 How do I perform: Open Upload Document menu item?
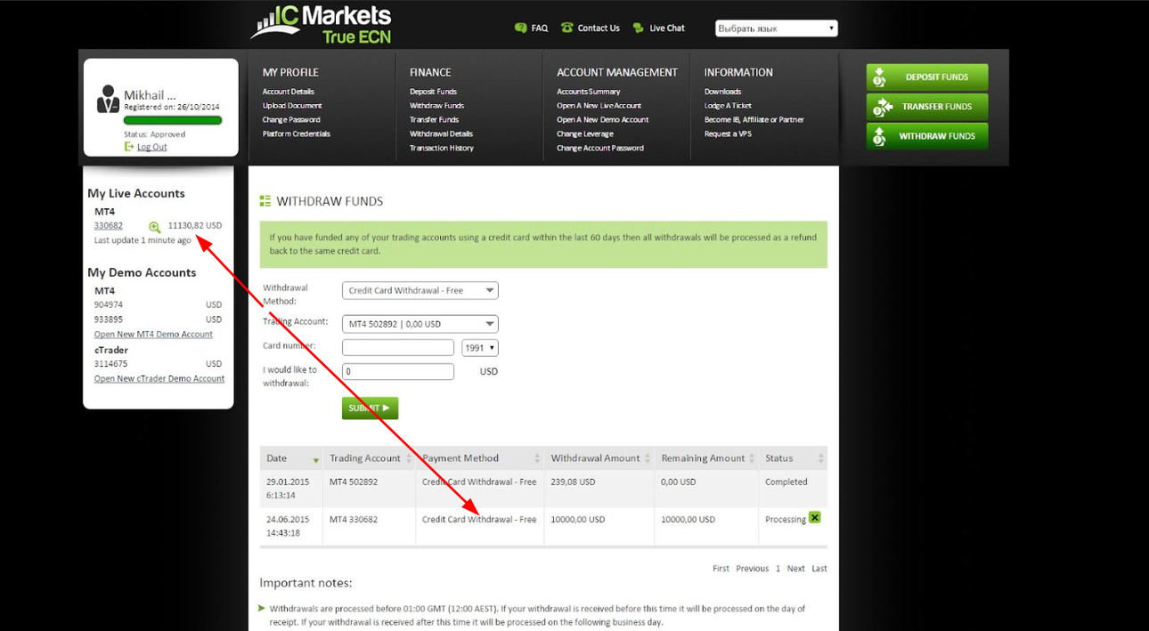pos(292,106)
